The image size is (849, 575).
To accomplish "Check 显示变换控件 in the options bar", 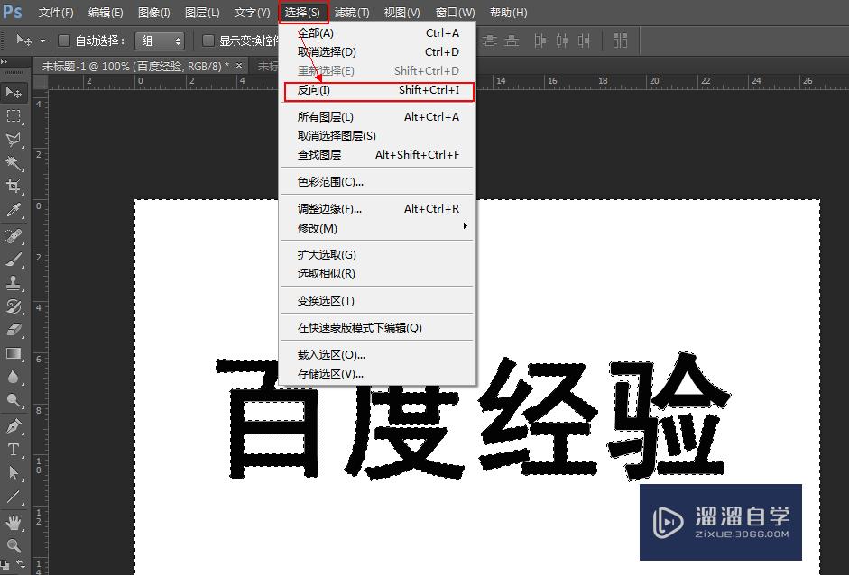I will point(208,40).
